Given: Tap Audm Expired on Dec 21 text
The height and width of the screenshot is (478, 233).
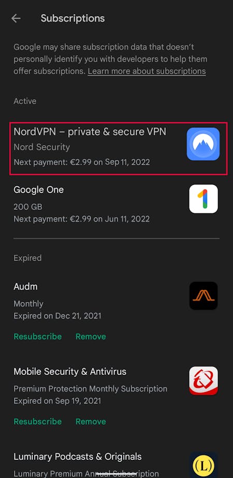Looking at the screenshot, I should [57, 315].
